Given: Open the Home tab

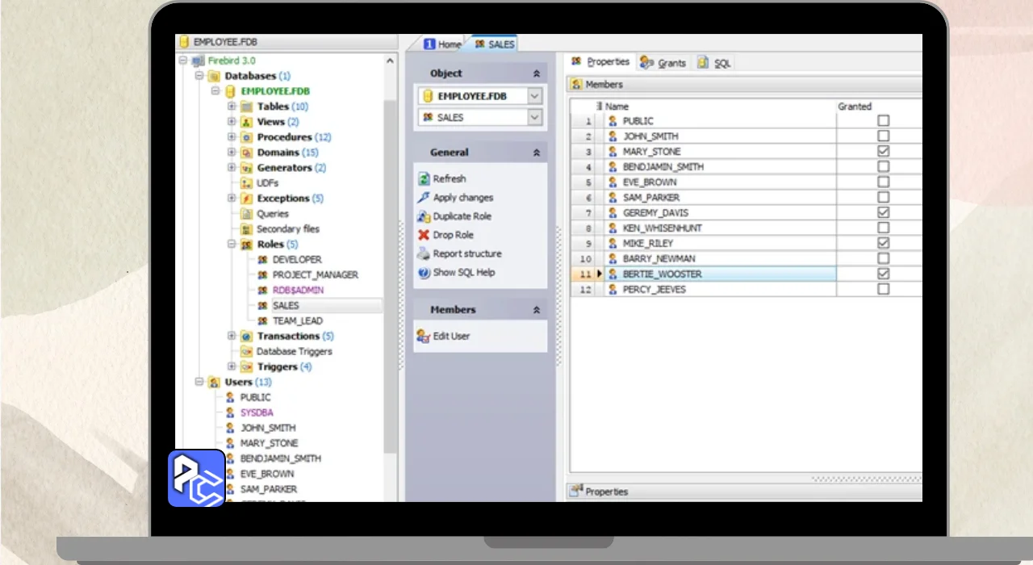Looking at the screenshot, I should pos(443,44).
